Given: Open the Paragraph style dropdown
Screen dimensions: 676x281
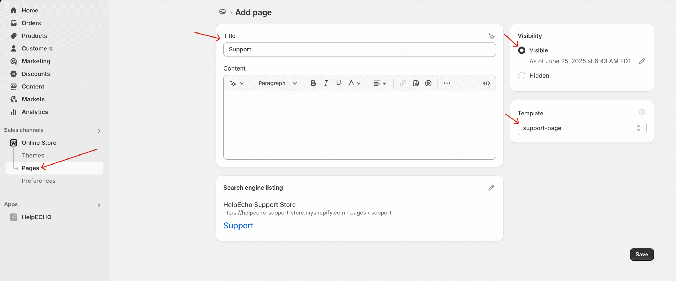Looking at the screenshot, I should [x=277, y=83].
